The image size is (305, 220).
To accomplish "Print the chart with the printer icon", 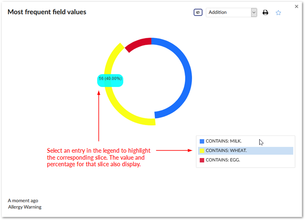I will coord(265,12).
